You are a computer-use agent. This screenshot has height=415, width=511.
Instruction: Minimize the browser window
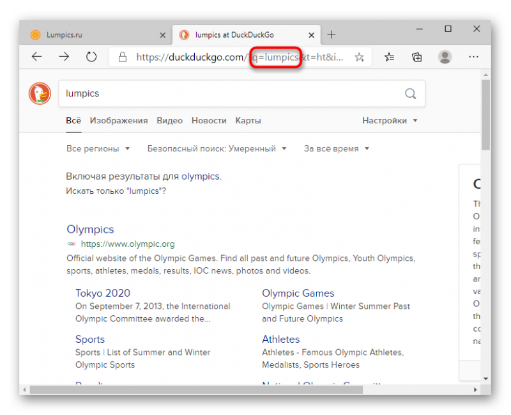pyautogui.click(x=420, y=29)
